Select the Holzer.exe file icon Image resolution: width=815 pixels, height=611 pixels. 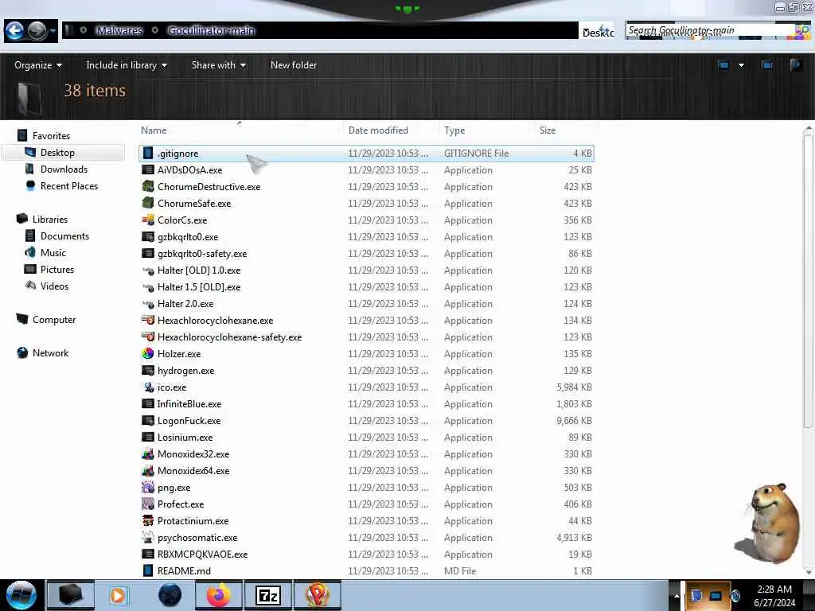[x=148, y=353]
